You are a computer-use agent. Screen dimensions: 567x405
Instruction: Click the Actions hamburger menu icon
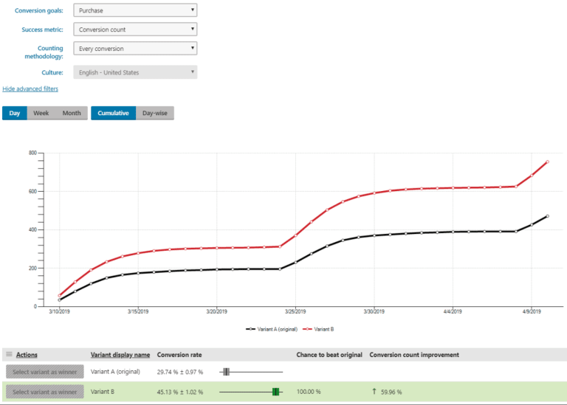coord(9,355)
